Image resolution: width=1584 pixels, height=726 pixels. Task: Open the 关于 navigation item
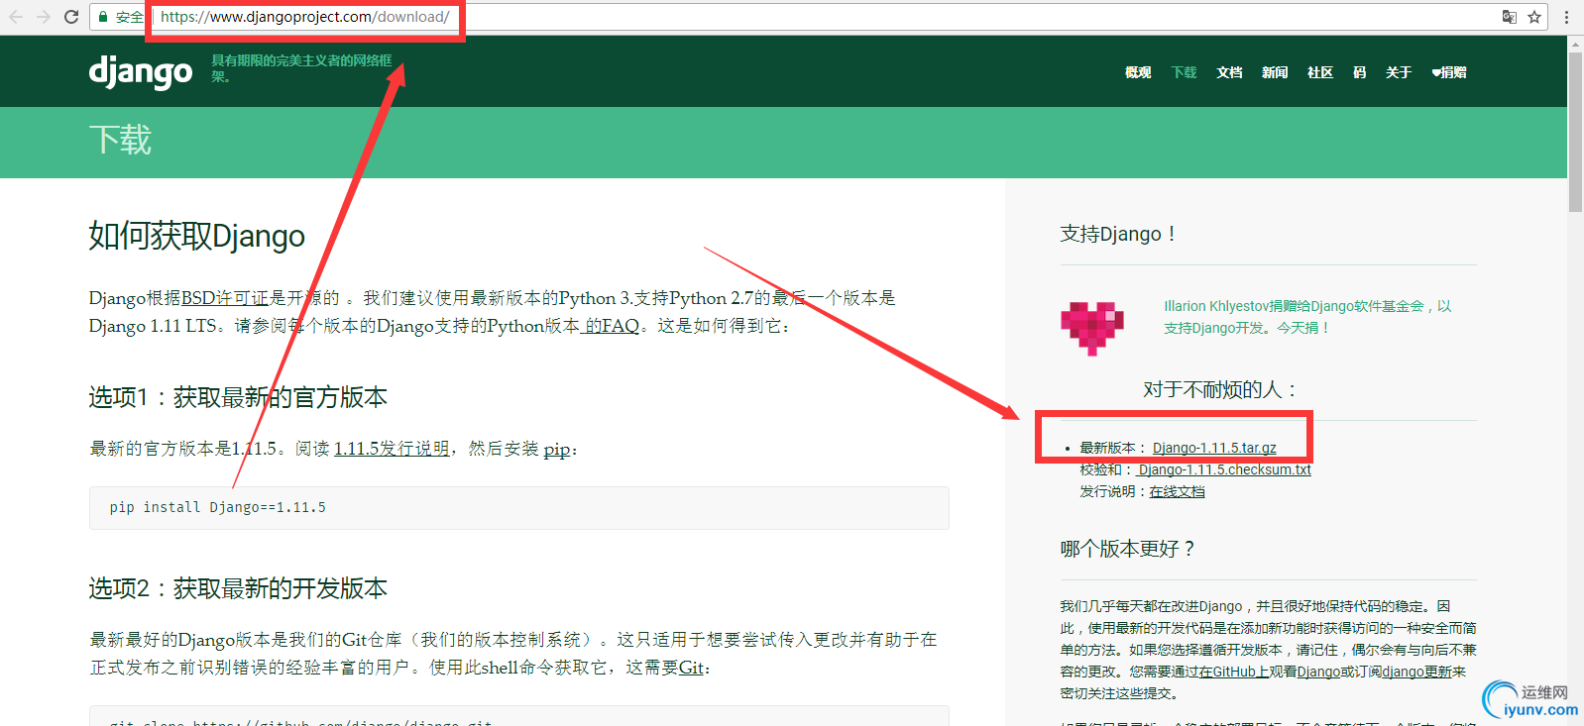[1399, 72]
